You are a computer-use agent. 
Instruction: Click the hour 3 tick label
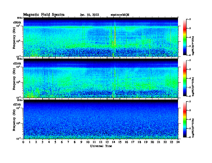43,142
